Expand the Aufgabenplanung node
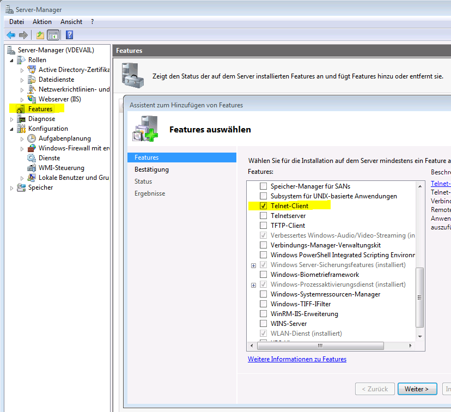 click(22, 139)
